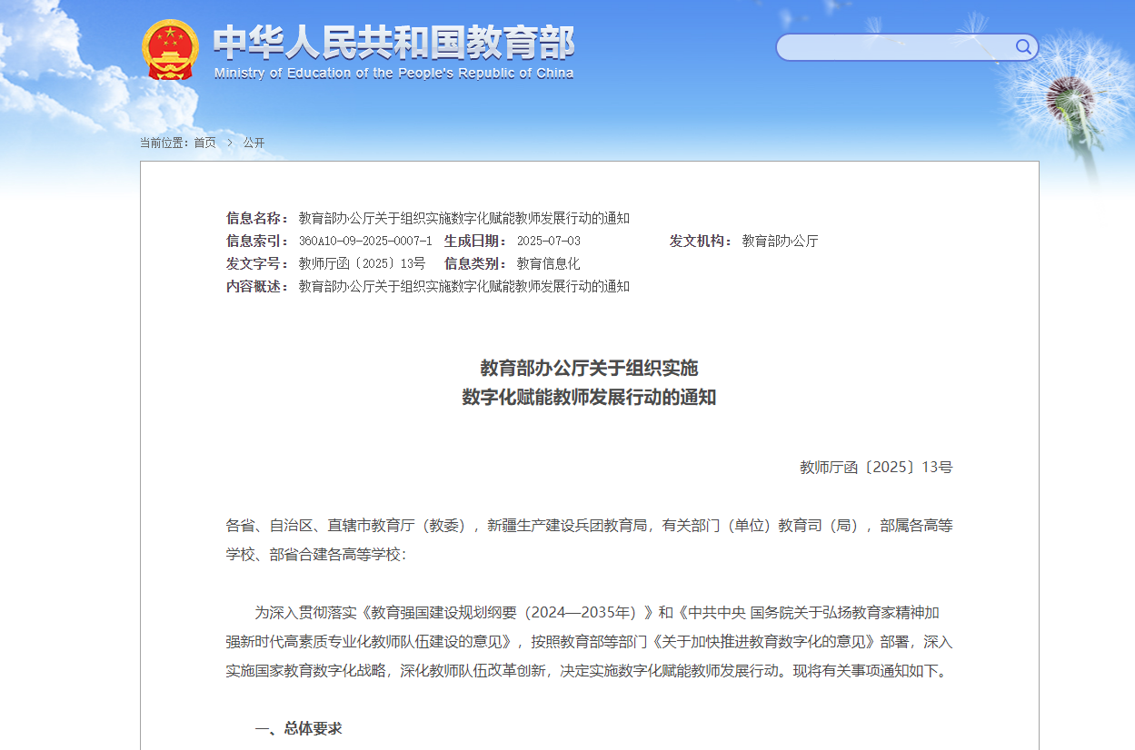
Task: Click the 一、总体要求 section heading
Action: click(x=298, y=728)
